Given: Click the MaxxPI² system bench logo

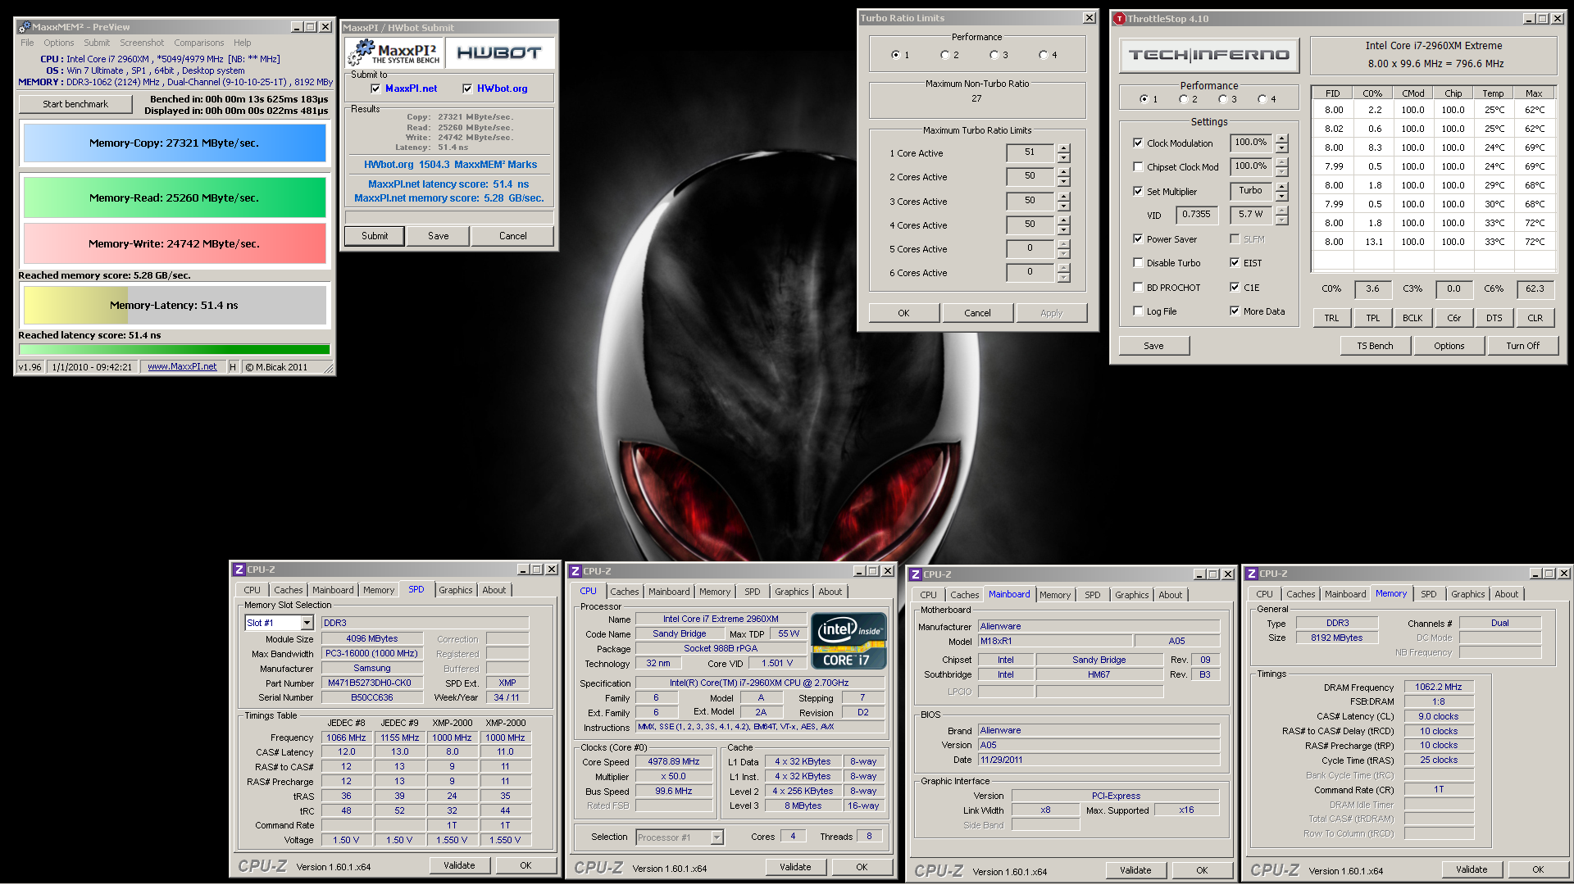Looking at the screenshot, I should click(394, 53).
